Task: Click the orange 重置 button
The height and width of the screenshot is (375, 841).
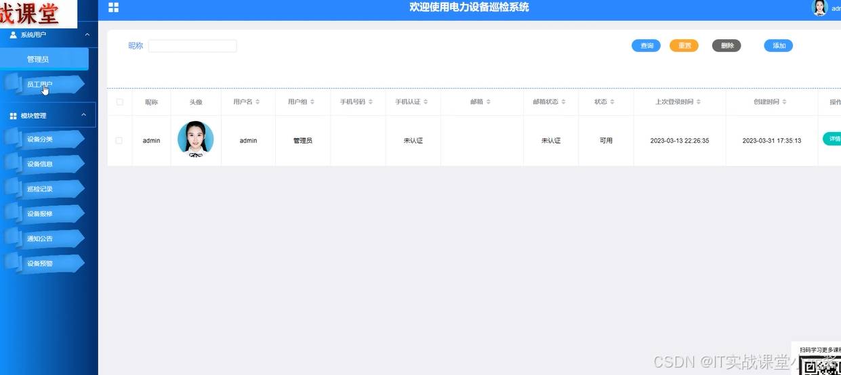Action: (x=684, y=45)
